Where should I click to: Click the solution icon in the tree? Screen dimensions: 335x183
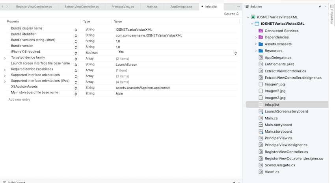tap(253, 17)
